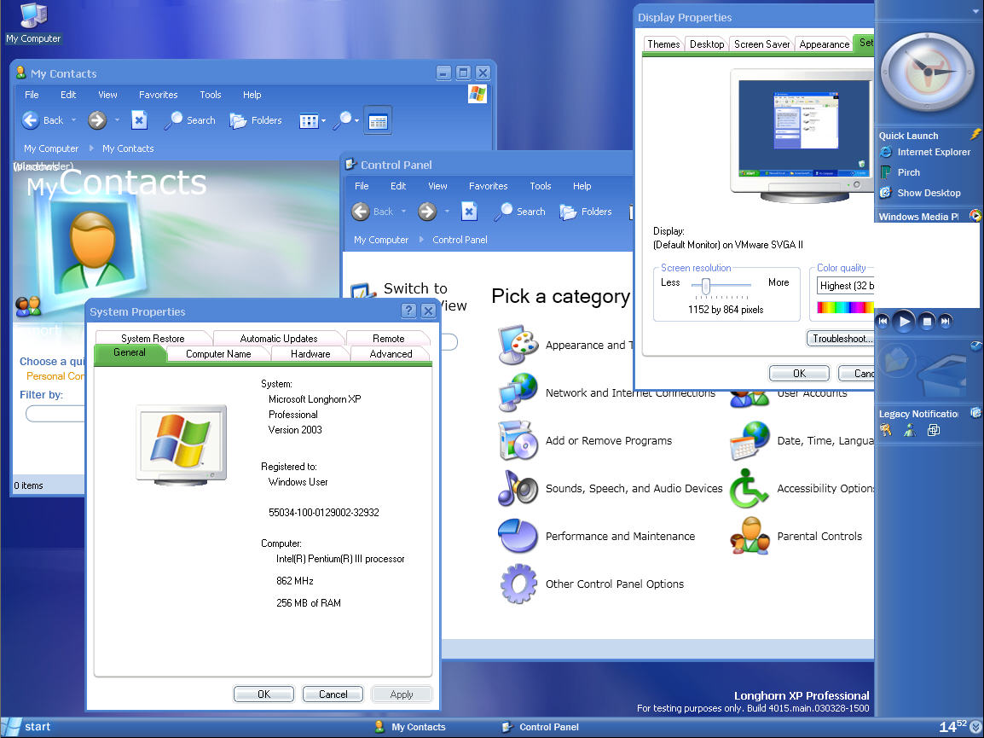984x738 pixels.
Task: Switch to the Hardware tab
Action: click(310, 354)
